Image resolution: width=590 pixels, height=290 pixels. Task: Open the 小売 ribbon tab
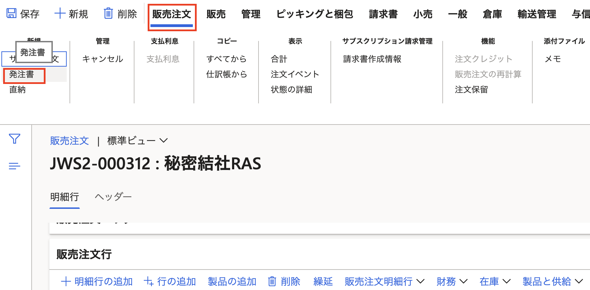[423, 14]
